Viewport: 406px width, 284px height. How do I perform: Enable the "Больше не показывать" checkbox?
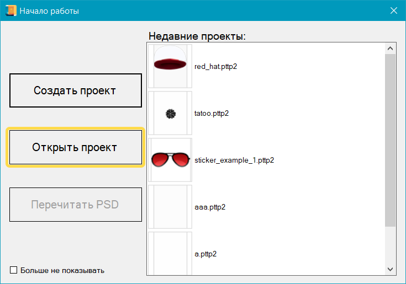coord(14,270)
